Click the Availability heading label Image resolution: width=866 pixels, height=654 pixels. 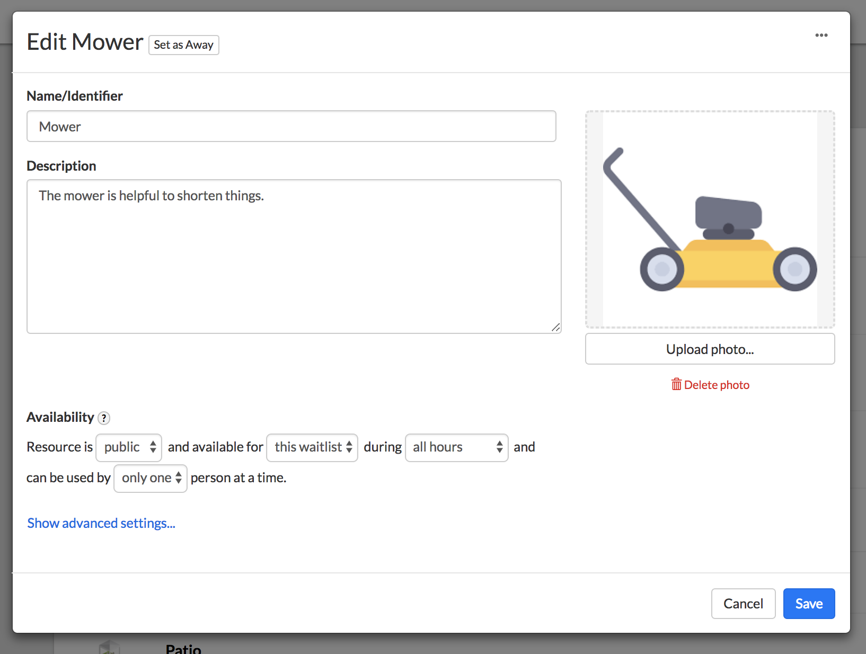click(x=60, y=417)
